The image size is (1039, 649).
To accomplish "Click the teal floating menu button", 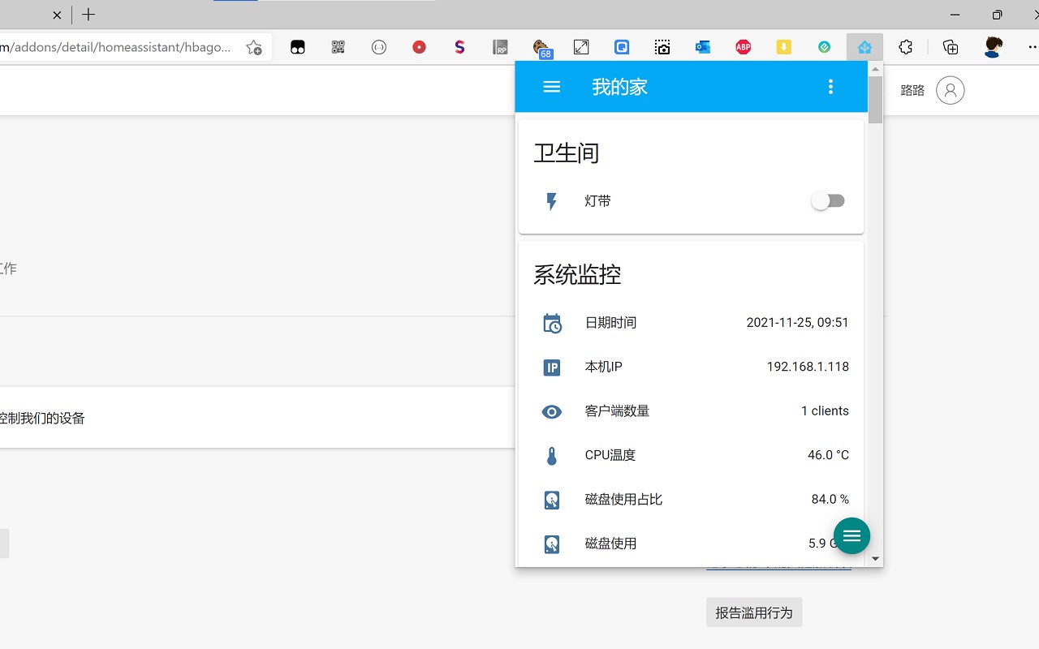I will coord(851,535).
